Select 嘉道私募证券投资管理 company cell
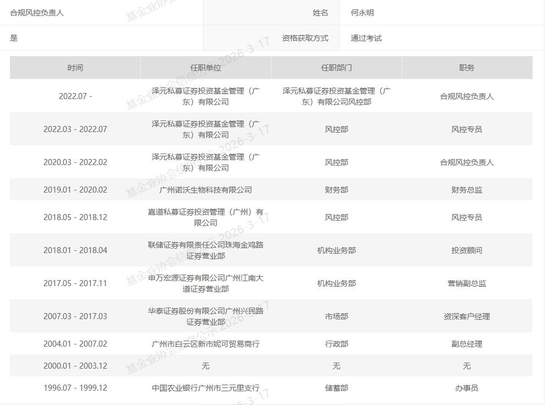 [206, 217]
